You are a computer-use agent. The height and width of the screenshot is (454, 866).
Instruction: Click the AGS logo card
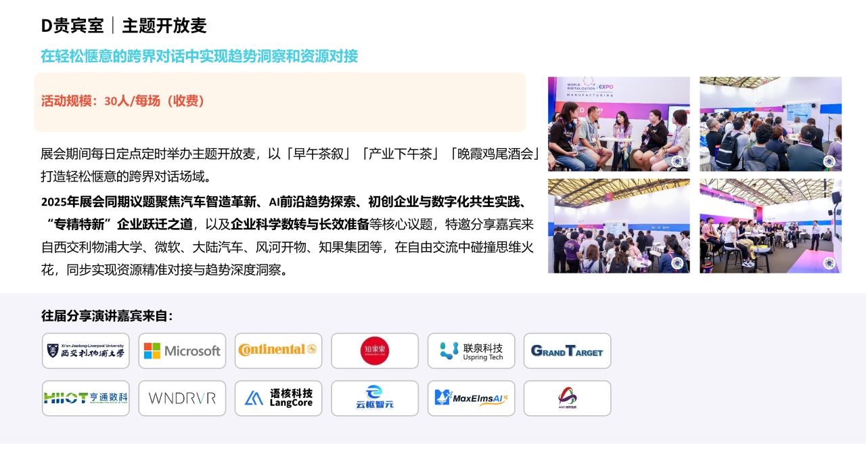click(x=567, y=398)
